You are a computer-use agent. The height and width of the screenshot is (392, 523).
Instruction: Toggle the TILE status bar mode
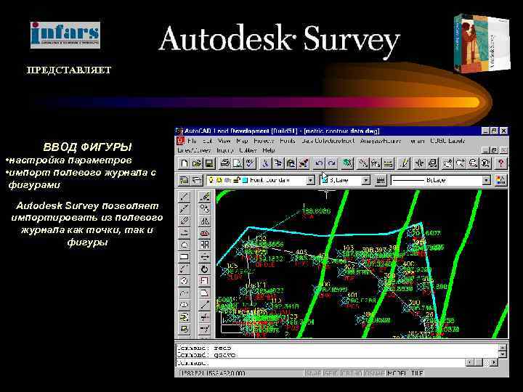click(x=417, y=373)
